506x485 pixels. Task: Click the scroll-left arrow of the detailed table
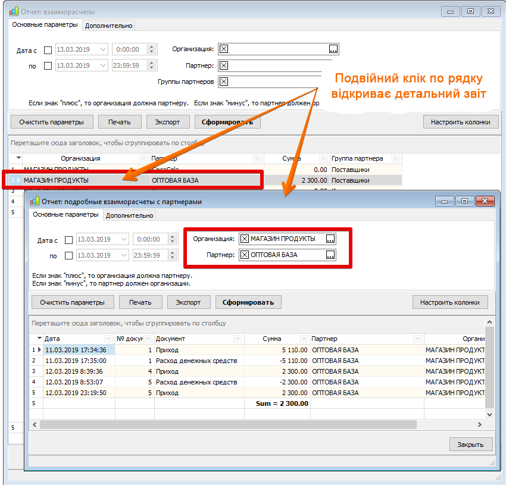point(35,425)
